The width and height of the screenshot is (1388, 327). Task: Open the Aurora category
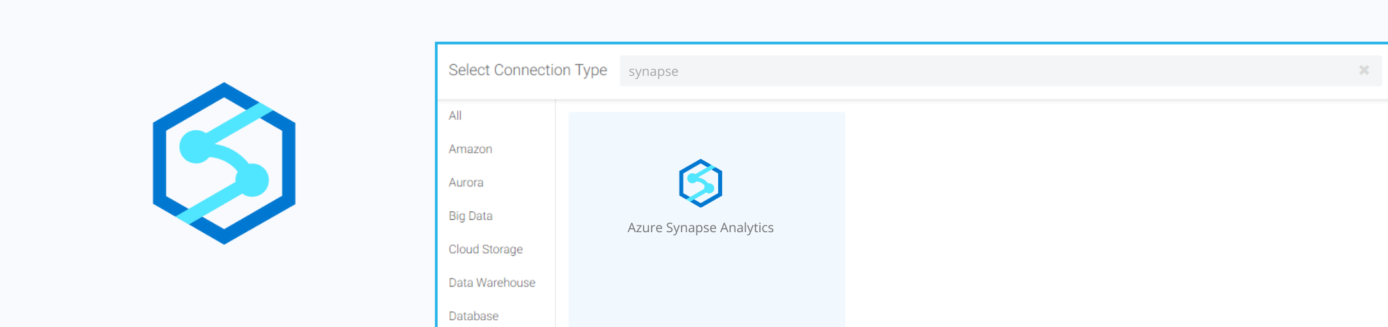(466, 182)
